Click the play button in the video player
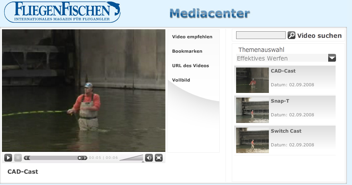The image size is (352, 185). [x=8, y=158]
